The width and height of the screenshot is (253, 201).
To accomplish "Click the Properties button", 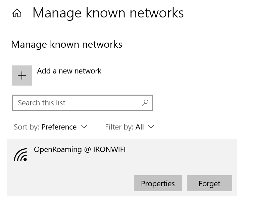I will [x=158, y=183].
